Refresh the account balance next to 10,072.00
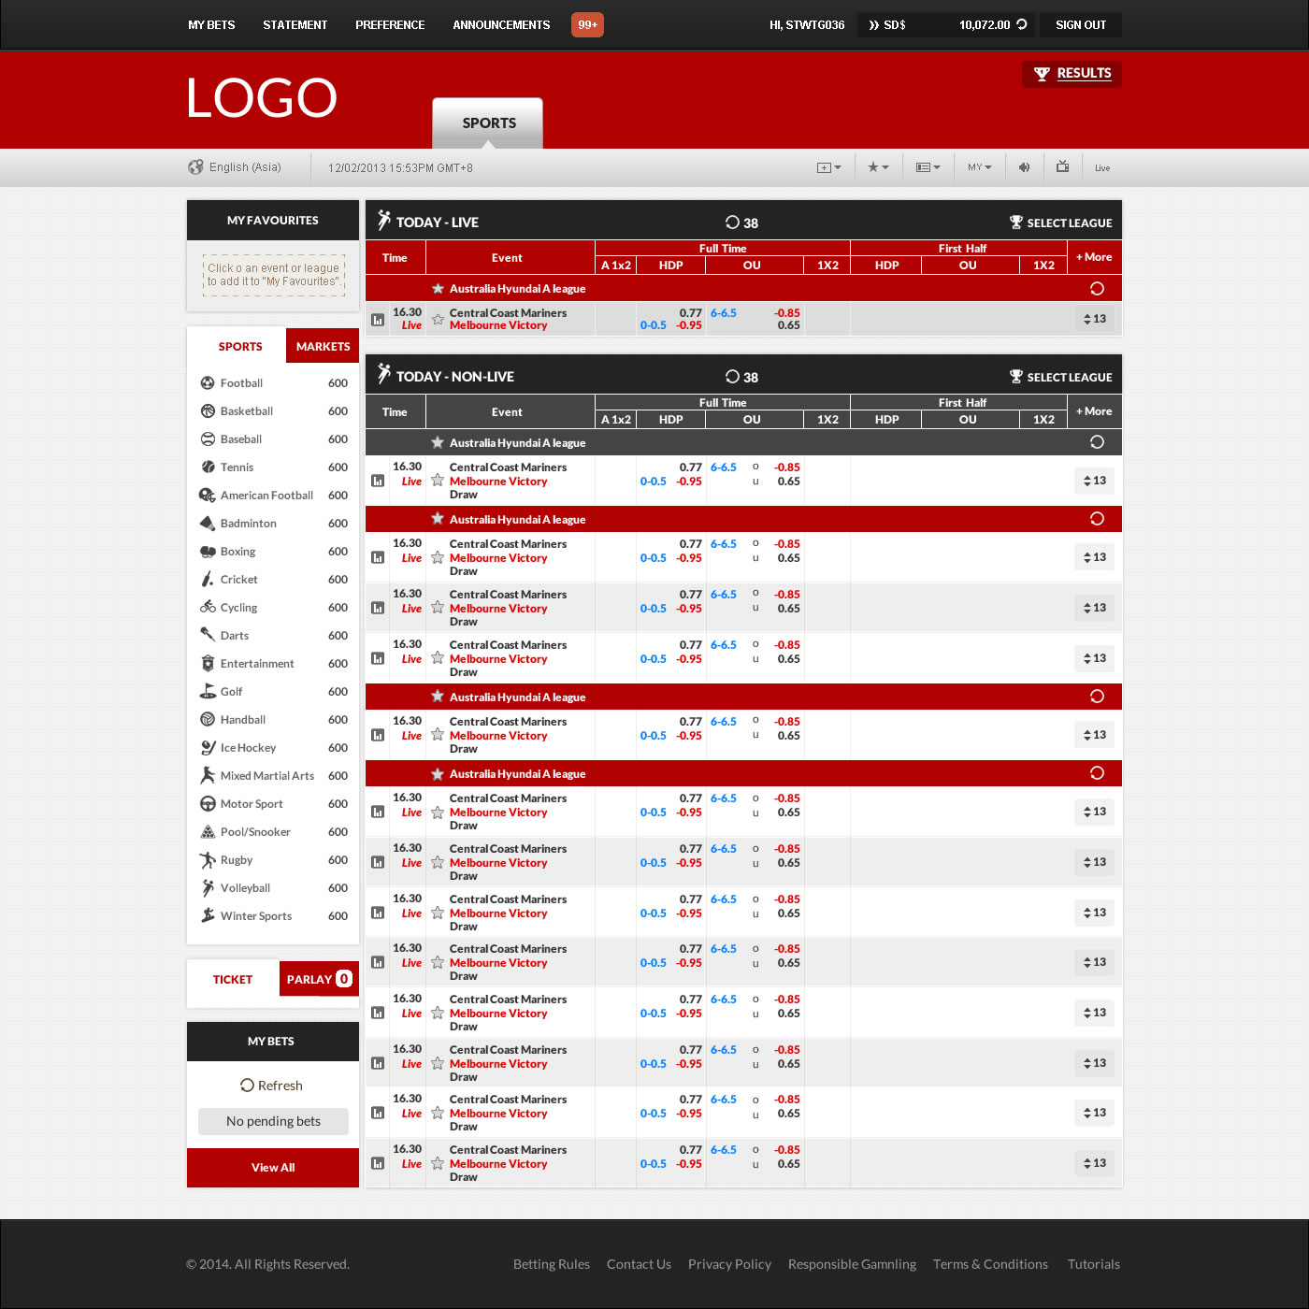 [1022, 24]
